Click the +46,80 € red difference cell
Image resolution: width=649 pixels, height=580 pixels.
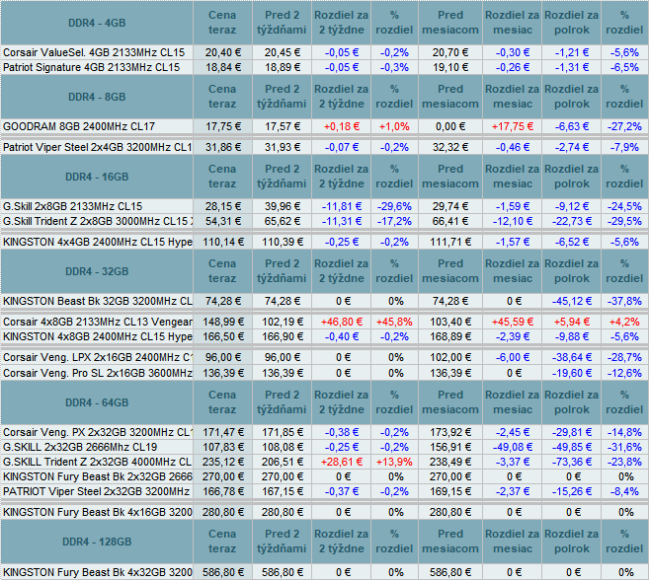(342, 322)
